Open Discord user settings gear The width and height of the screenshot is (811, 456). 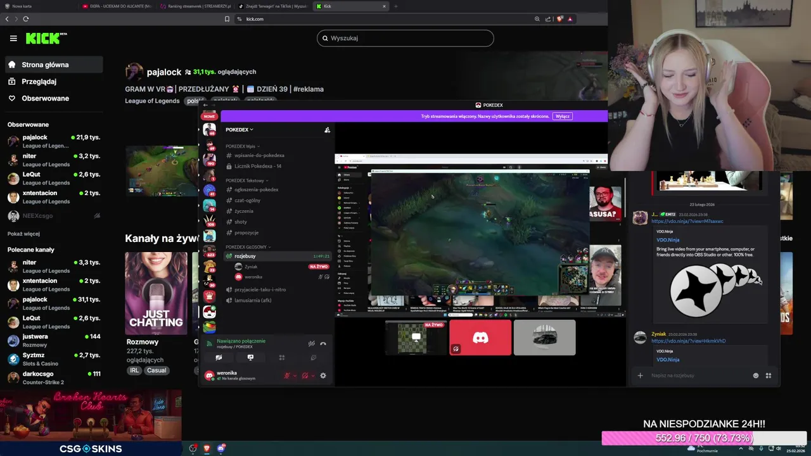click(323, 376)
